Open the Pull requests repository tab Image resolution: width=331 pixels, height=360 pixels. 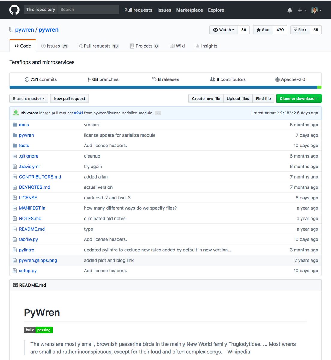99,46
